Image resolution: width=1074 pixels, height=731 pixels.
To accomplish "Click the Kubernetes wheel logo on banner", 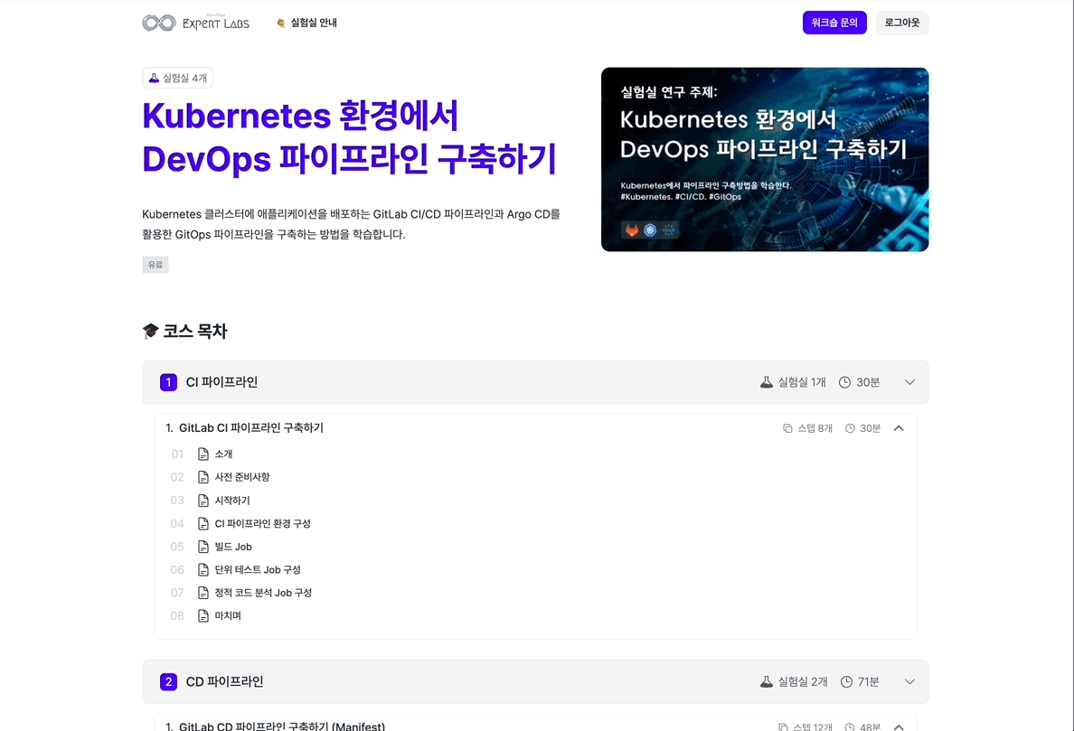I will point(650,230).
